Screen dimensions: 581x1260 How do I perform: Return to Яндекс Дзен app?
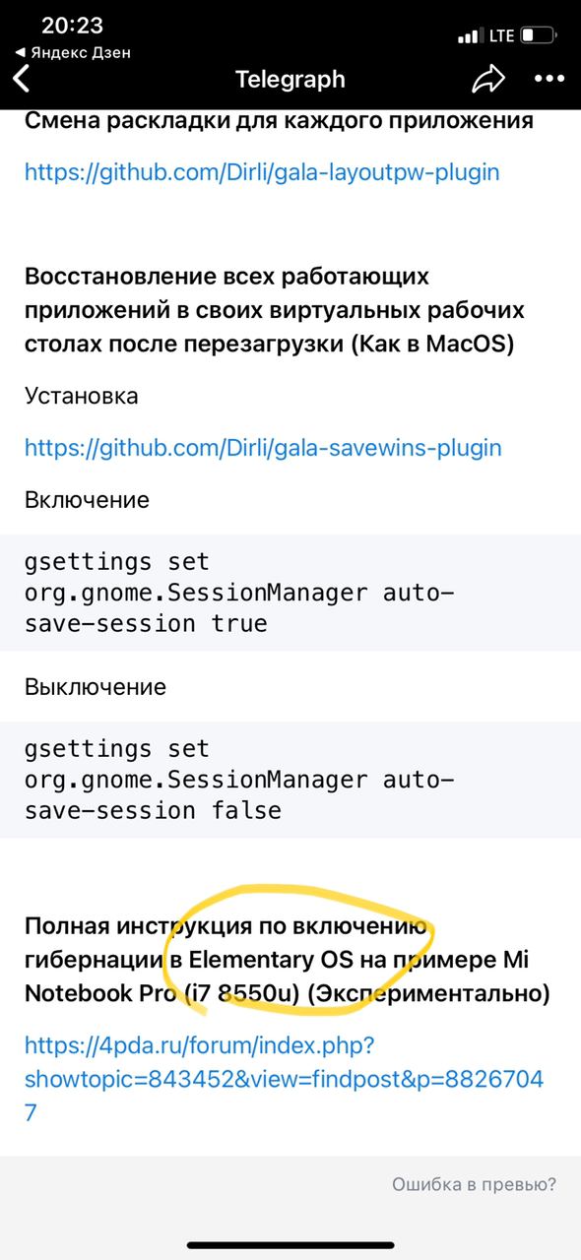(x=73, y=52)
